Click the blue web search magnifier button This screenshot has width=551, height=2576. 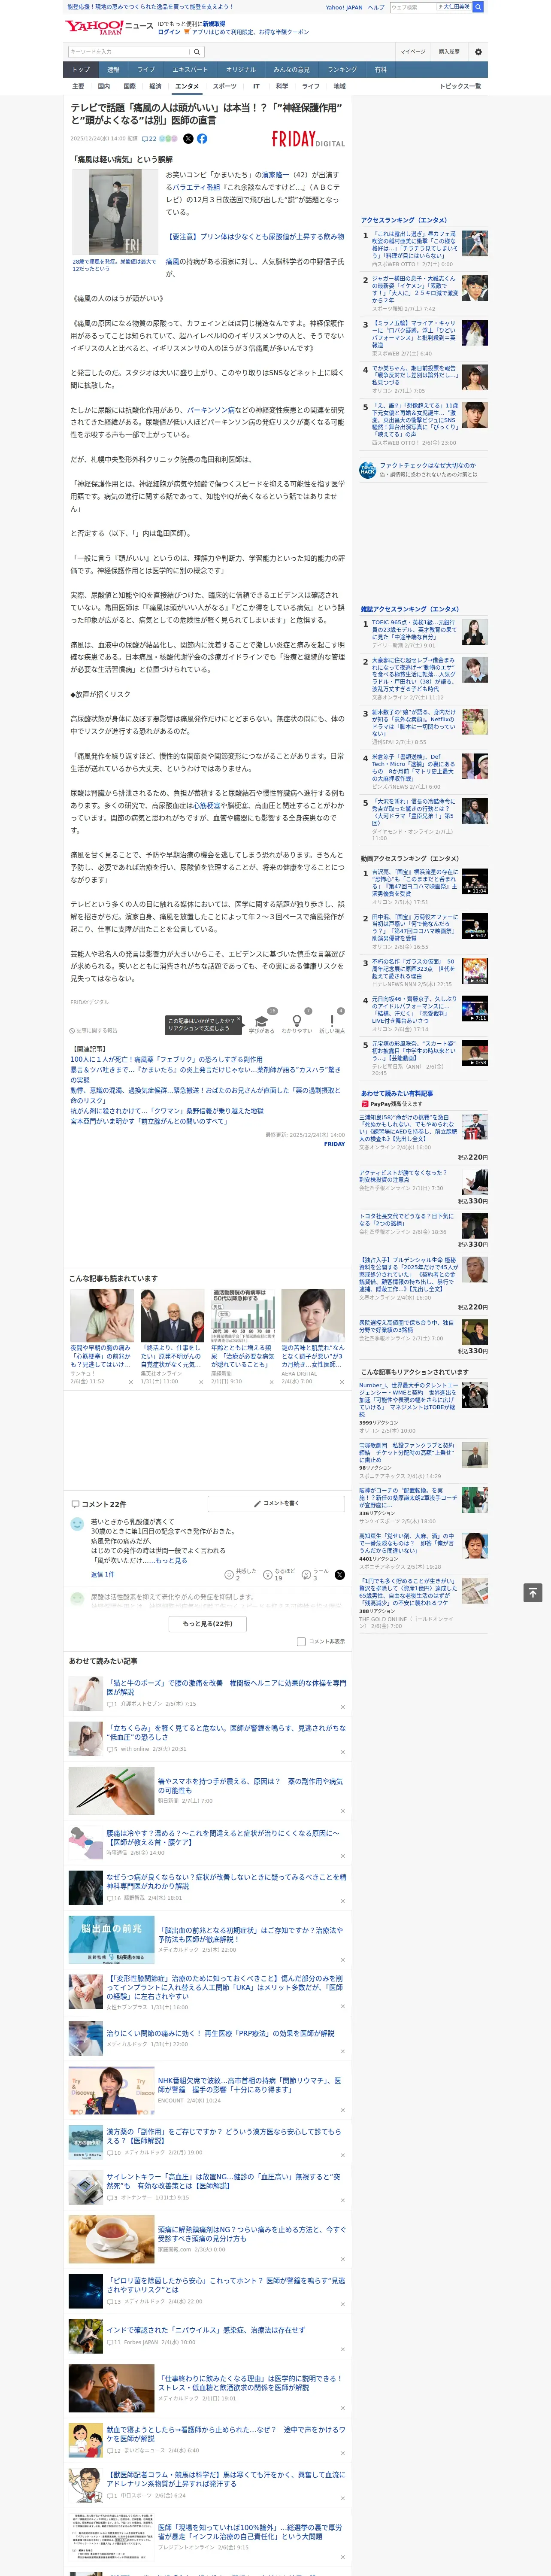pos(478,7)
